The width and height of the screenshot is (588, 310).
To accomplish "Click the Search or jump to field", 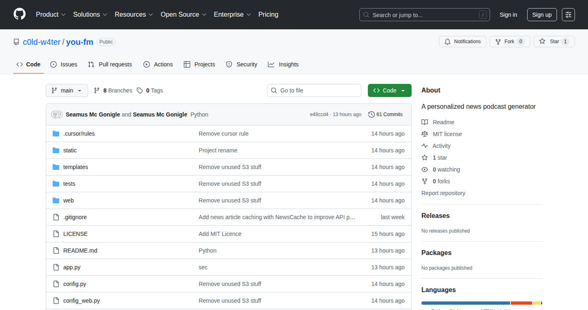I will click(x=425, y=15).
